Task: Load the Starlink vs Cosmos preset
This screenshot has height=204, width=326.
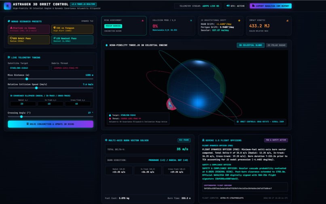Action: point(29,29)
